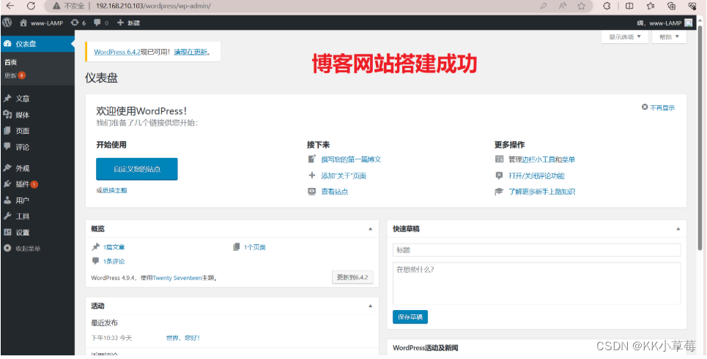The image size is (707, 359).
Task: Dismiss the welcome panel via 不再显示
Action: coord(659,107)
